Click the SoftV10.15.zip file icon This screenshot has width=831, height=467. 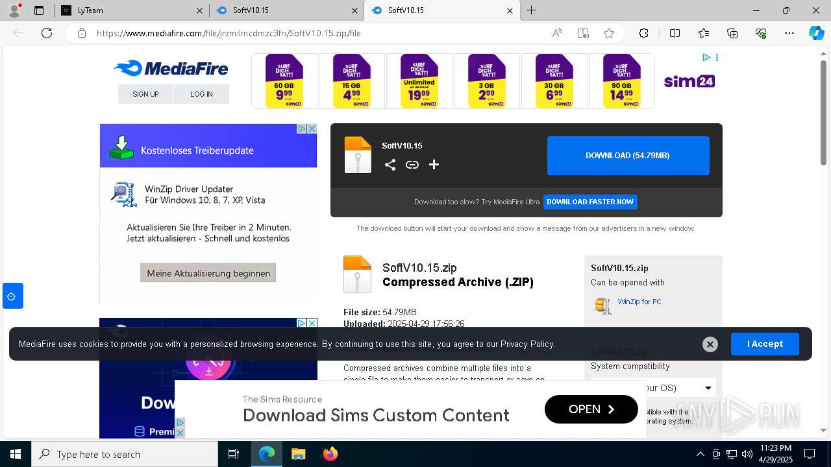tap(357, 274)
